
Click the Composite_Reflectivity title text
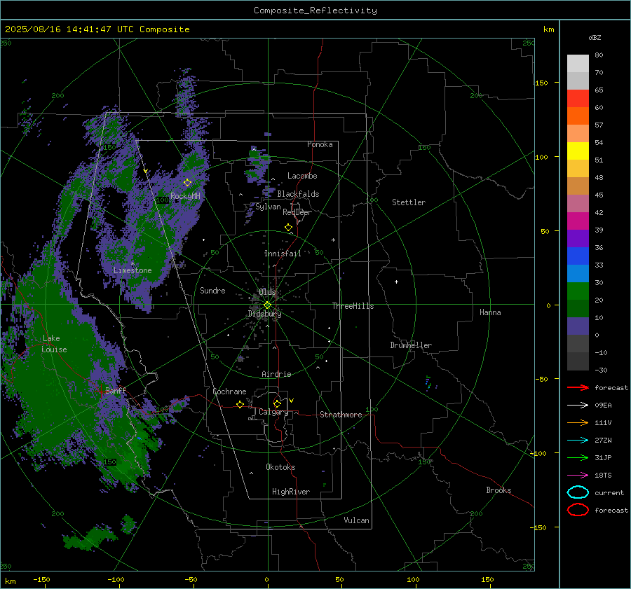click(315, 11)
